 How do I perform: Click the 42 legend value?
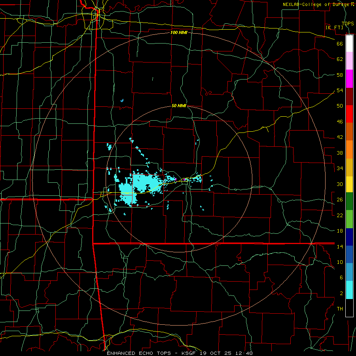tap(340, 137)
